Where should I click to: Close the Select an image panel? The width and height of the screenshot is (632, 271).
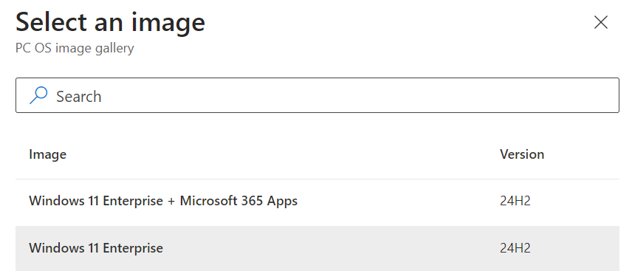click(x=600, y=23)
